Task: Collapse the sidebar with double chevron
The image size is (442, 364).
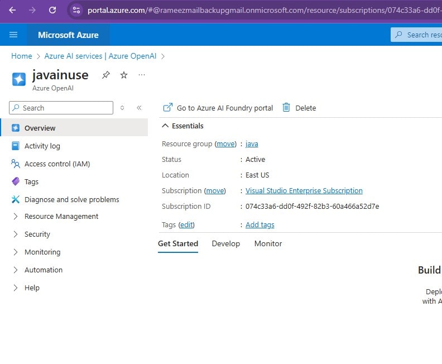Action: (139, 108)
